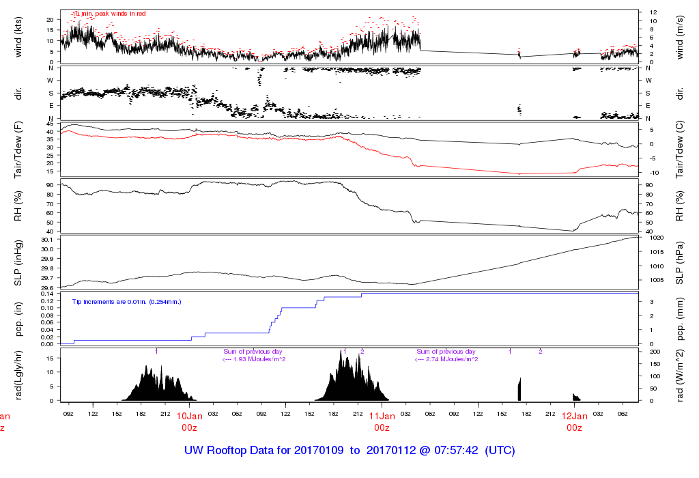Click the 'rad (W/m^2)' right axis label
This screenshot has width=699, height=478.
click(679, 375)
